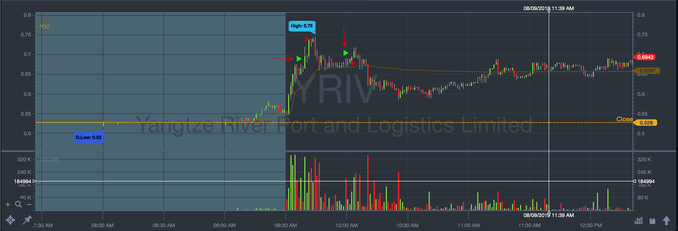Click the upward arrow export icon

[666, 220]
